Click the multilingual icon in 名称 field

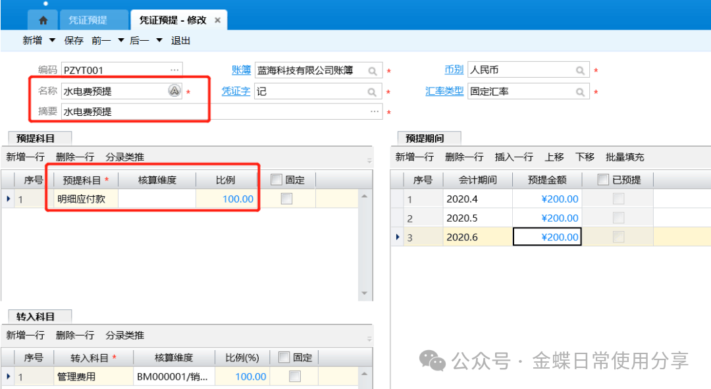(x=174, y=91)
